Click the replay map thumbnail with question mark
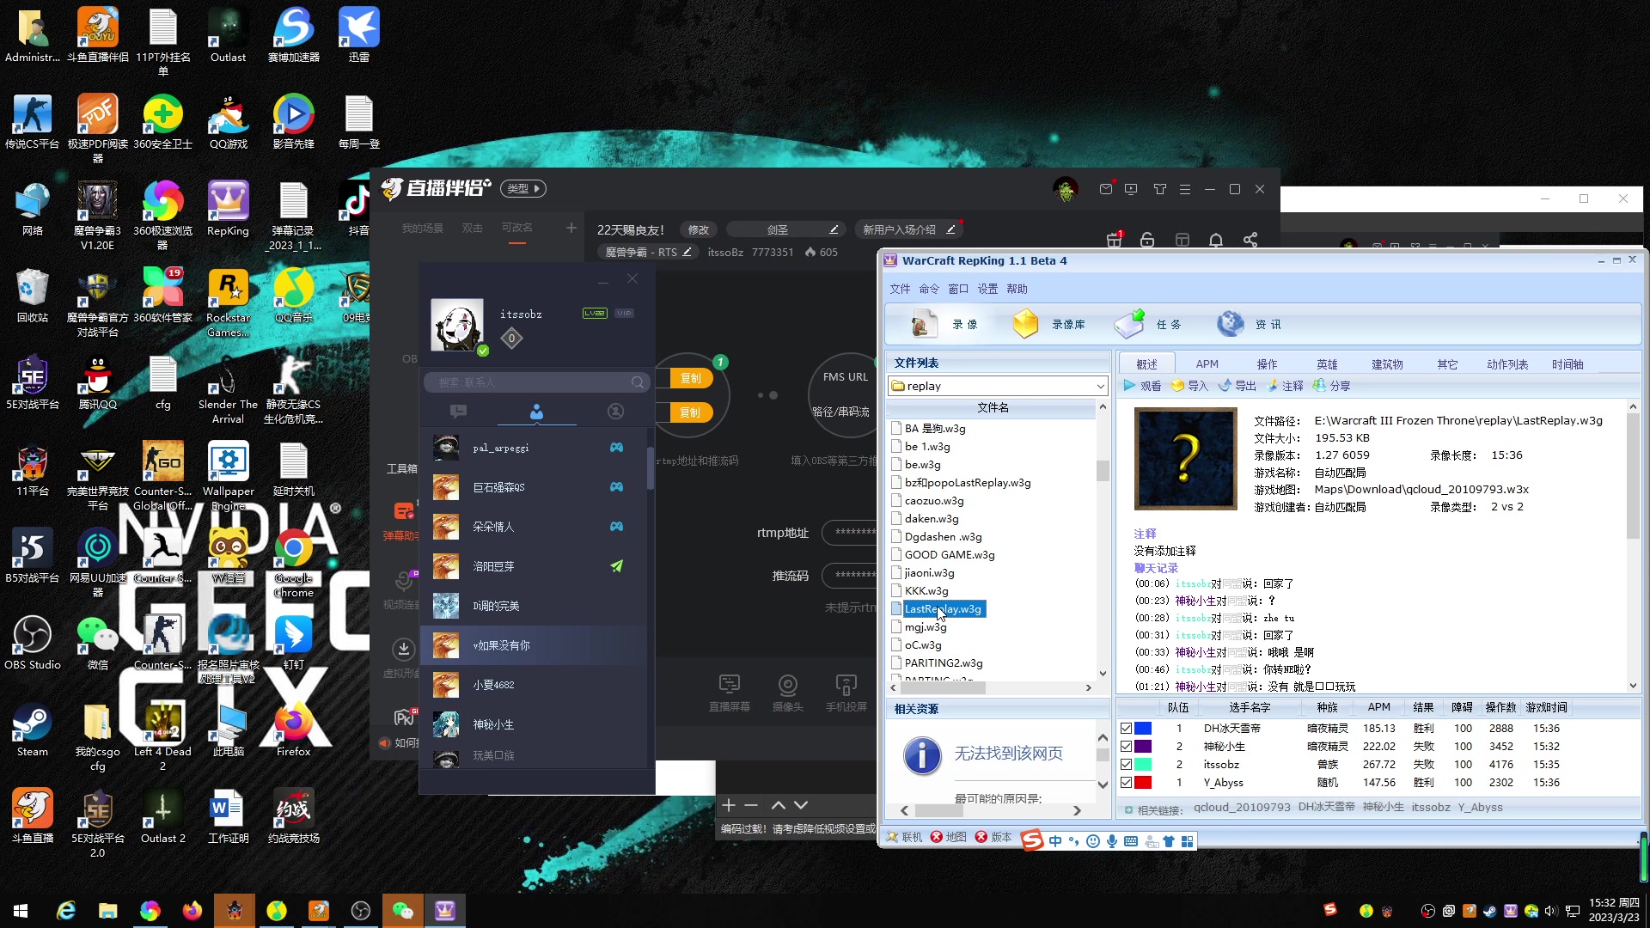 click(x=1185, y=459)
